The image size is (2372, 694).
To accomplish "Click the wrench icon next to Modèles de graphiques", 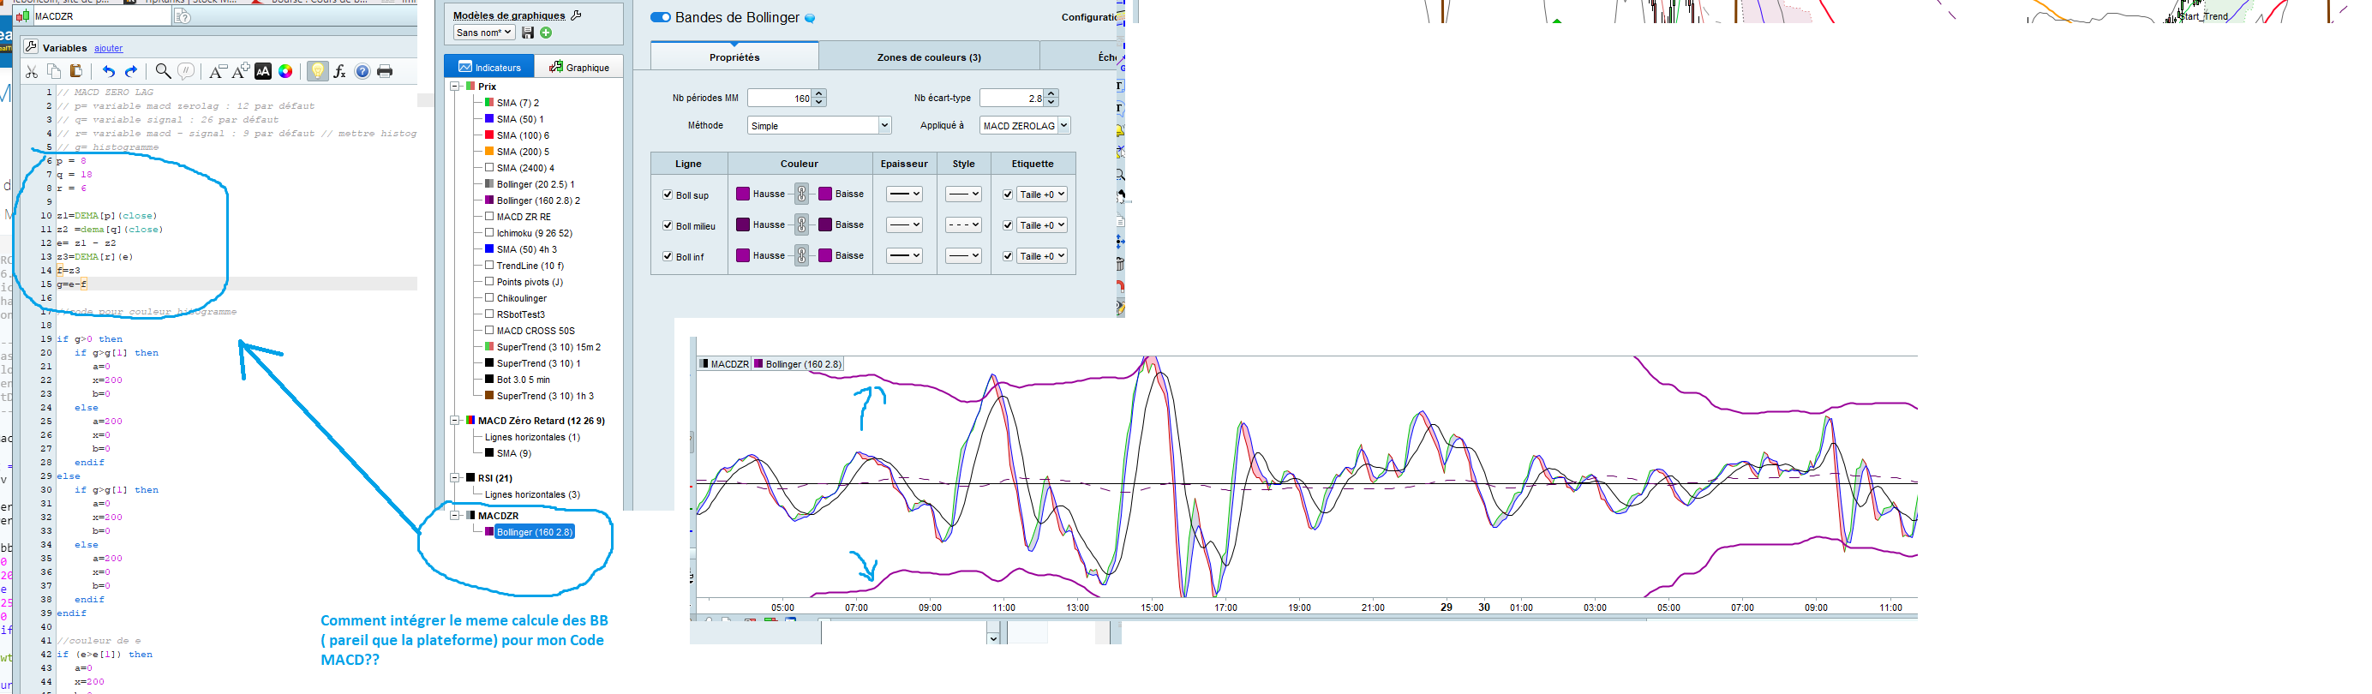I will (x=577, y=15).
